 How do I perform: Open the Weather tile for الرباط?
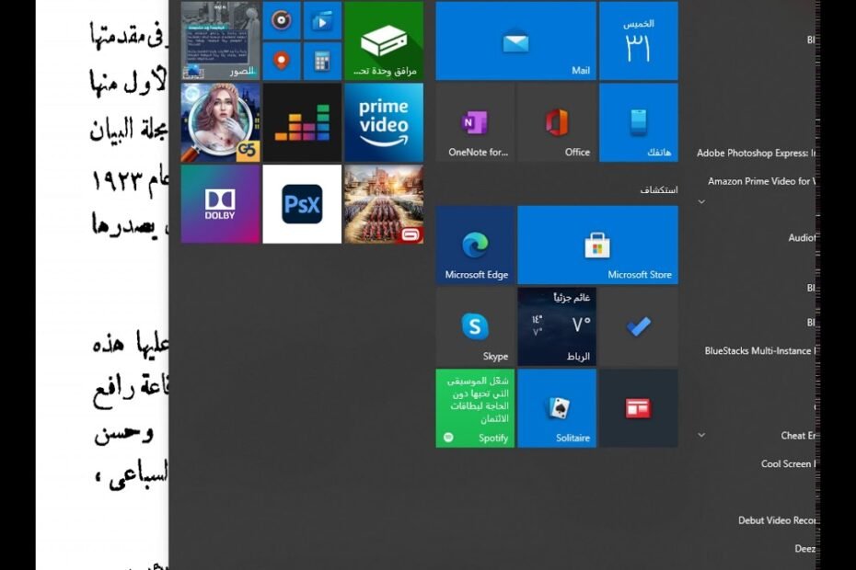point(557,326)
